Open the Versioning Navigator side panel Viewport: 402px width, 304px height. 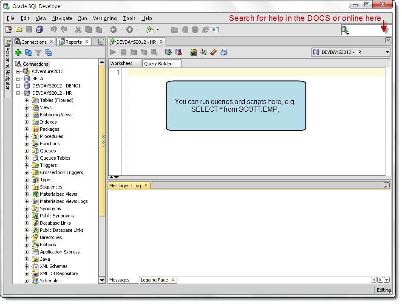pos(8,68)
